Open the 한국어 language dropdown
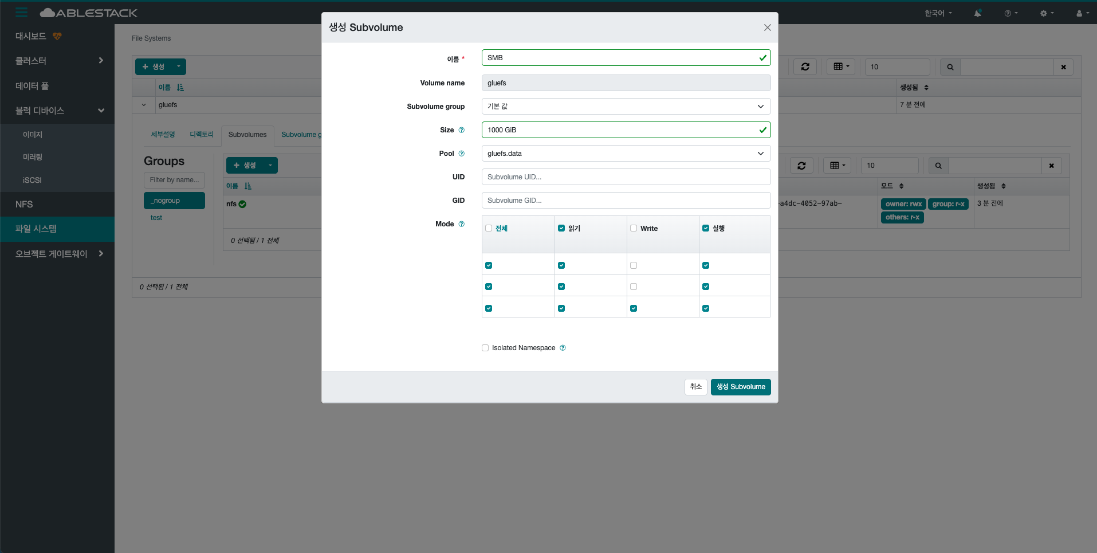This screenshot has width=1097, height=553. [x=938, y=13]
